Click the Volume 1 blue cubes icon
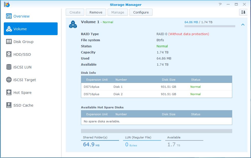Screen dimensions: 251x158 point(73,24)
